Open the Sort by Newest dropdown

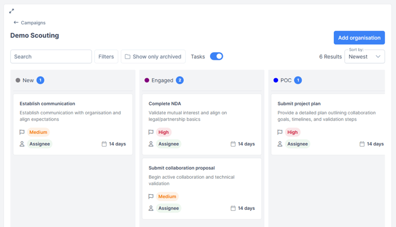364,56
